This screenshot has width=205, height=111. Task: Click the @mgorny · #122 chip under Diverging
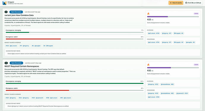coord(153,84)
